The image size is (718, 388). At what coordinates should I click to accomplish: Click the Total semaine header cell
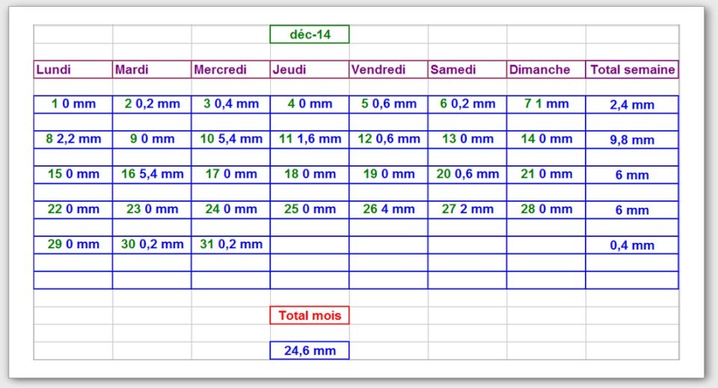(632, 70)
